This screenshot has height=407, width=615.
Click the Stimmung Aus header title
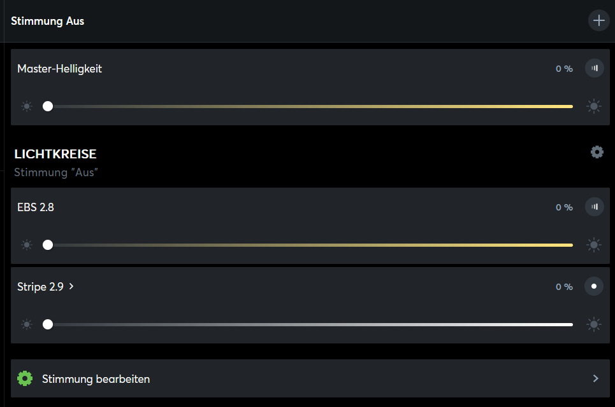tap(48, 21)
